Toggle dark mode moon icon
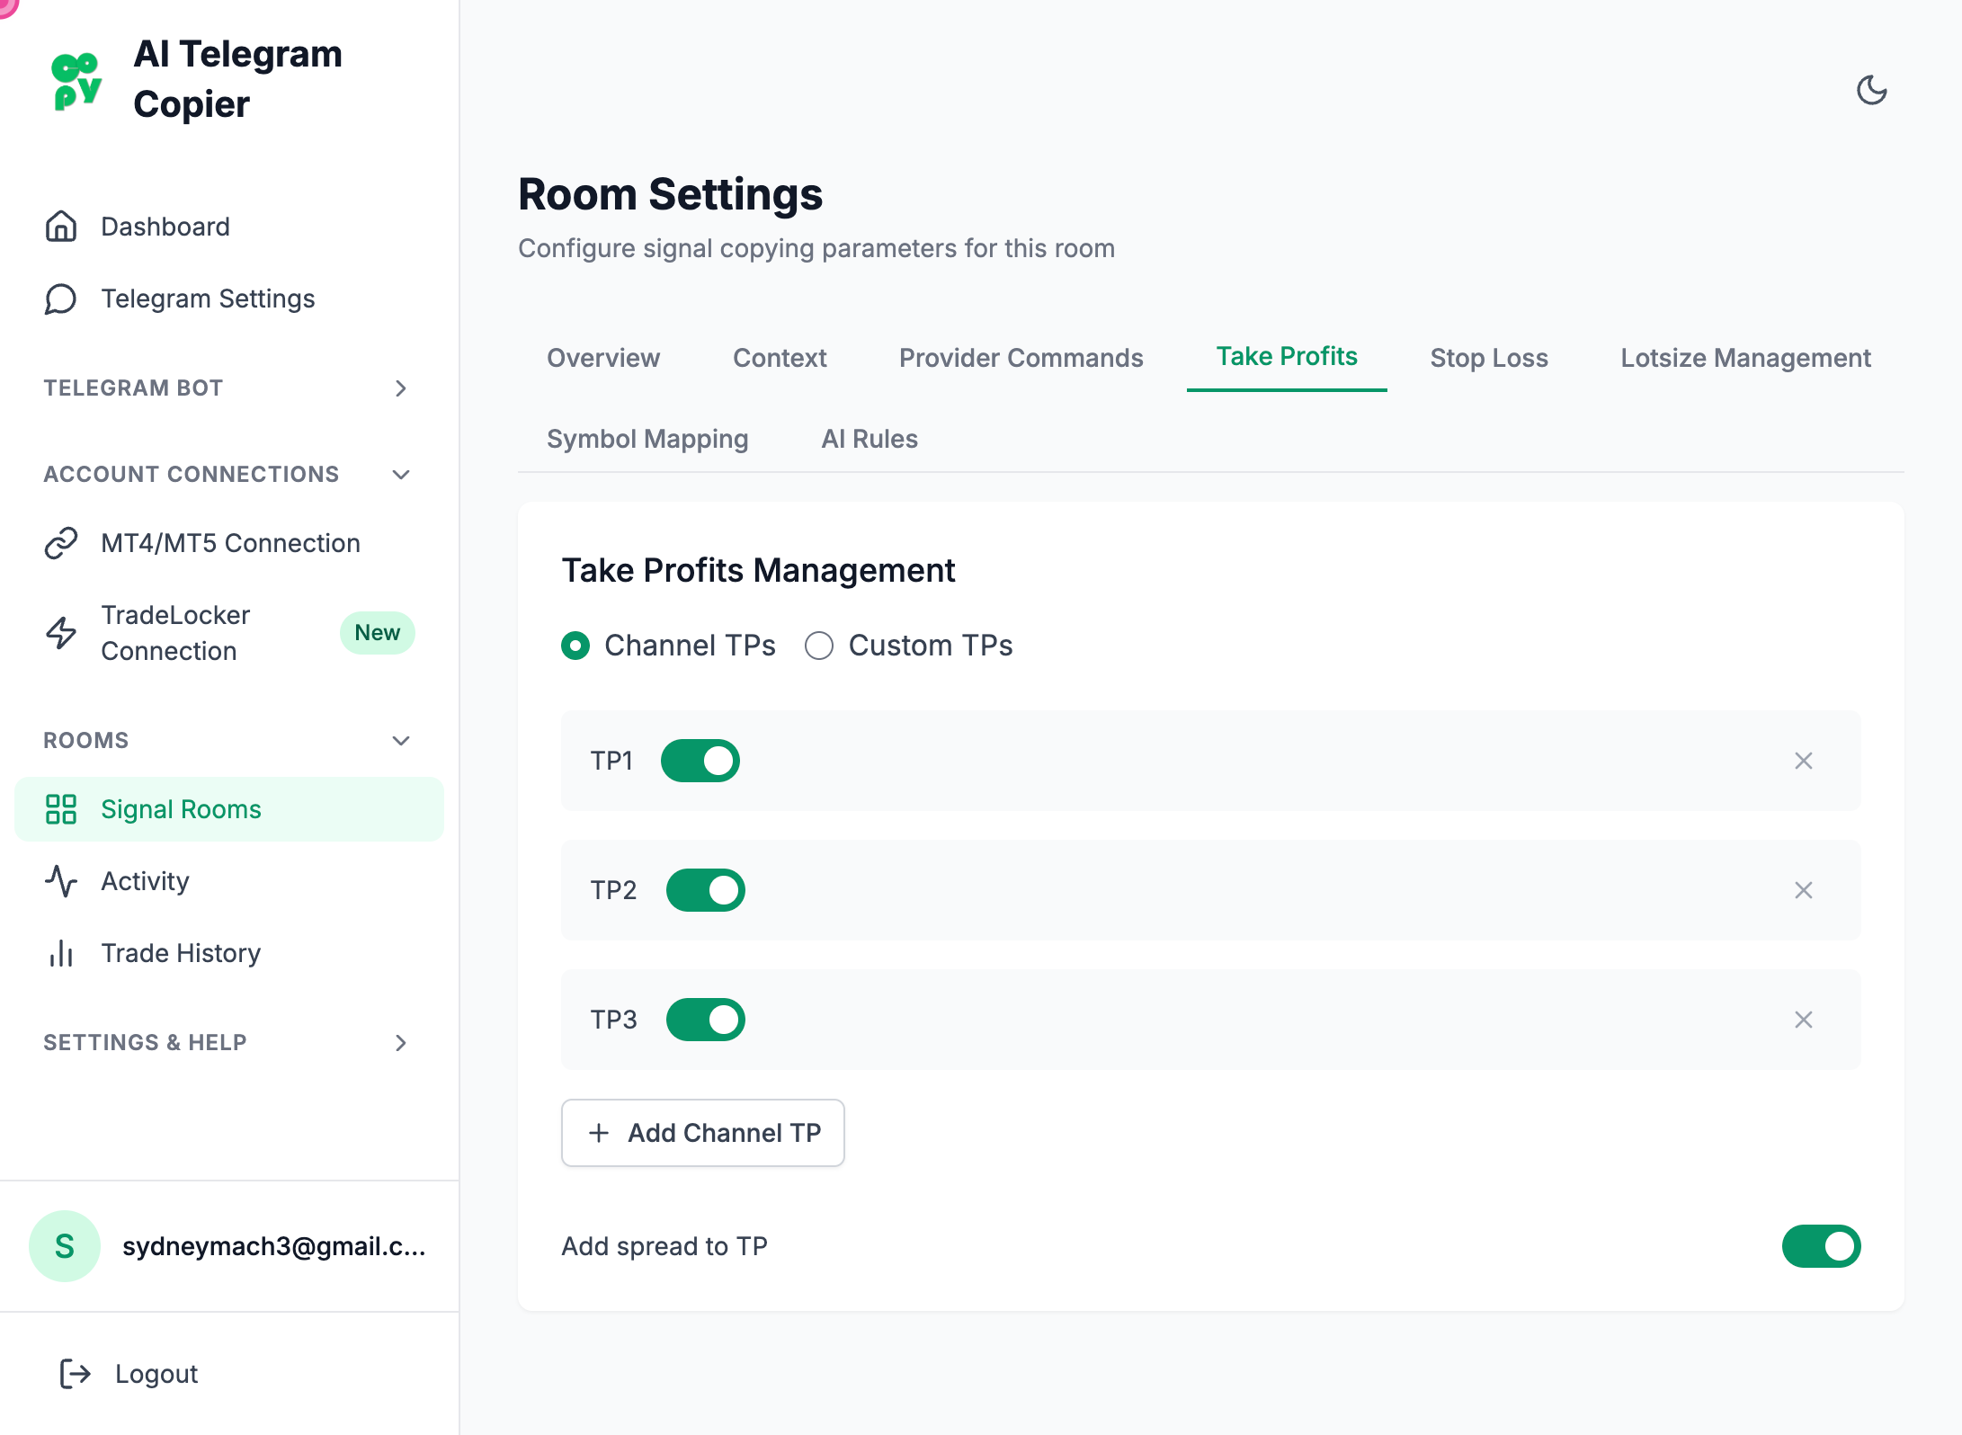1962x1435 pixels. 1871,90
